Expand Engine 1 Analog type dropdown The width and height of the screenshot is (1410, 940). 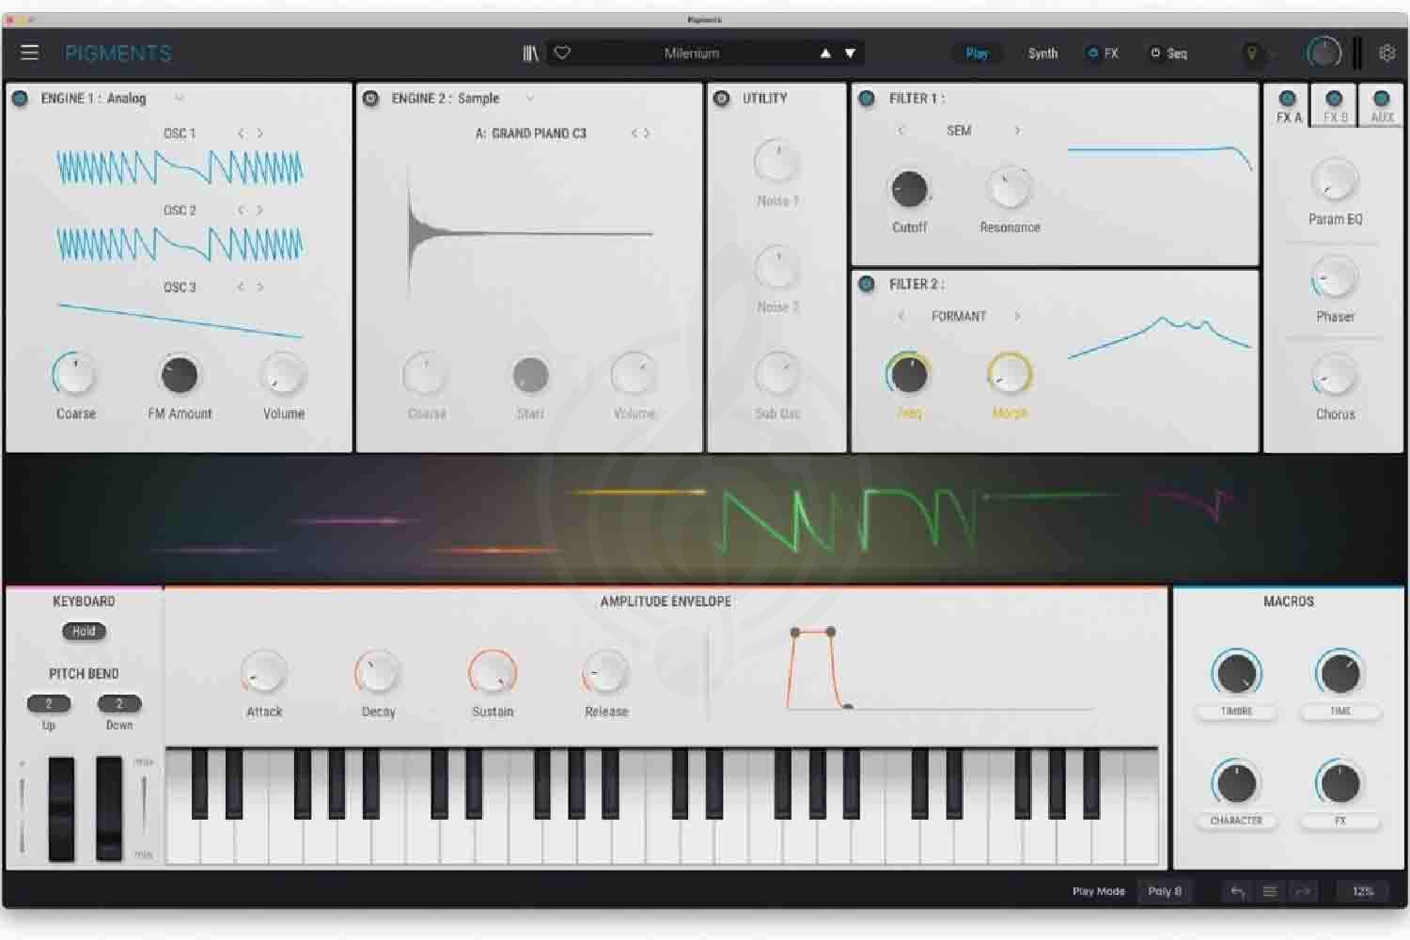point(179,98)
